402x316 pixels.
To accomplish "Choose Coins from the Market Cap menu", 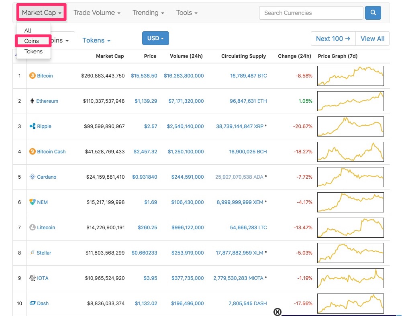I will pyautogui.click(x=32, y=41).
